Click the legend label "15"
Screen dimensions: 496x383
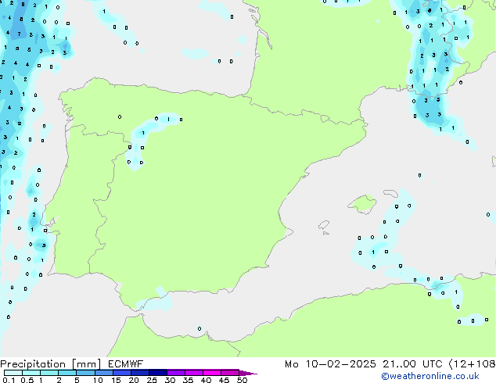116,380
